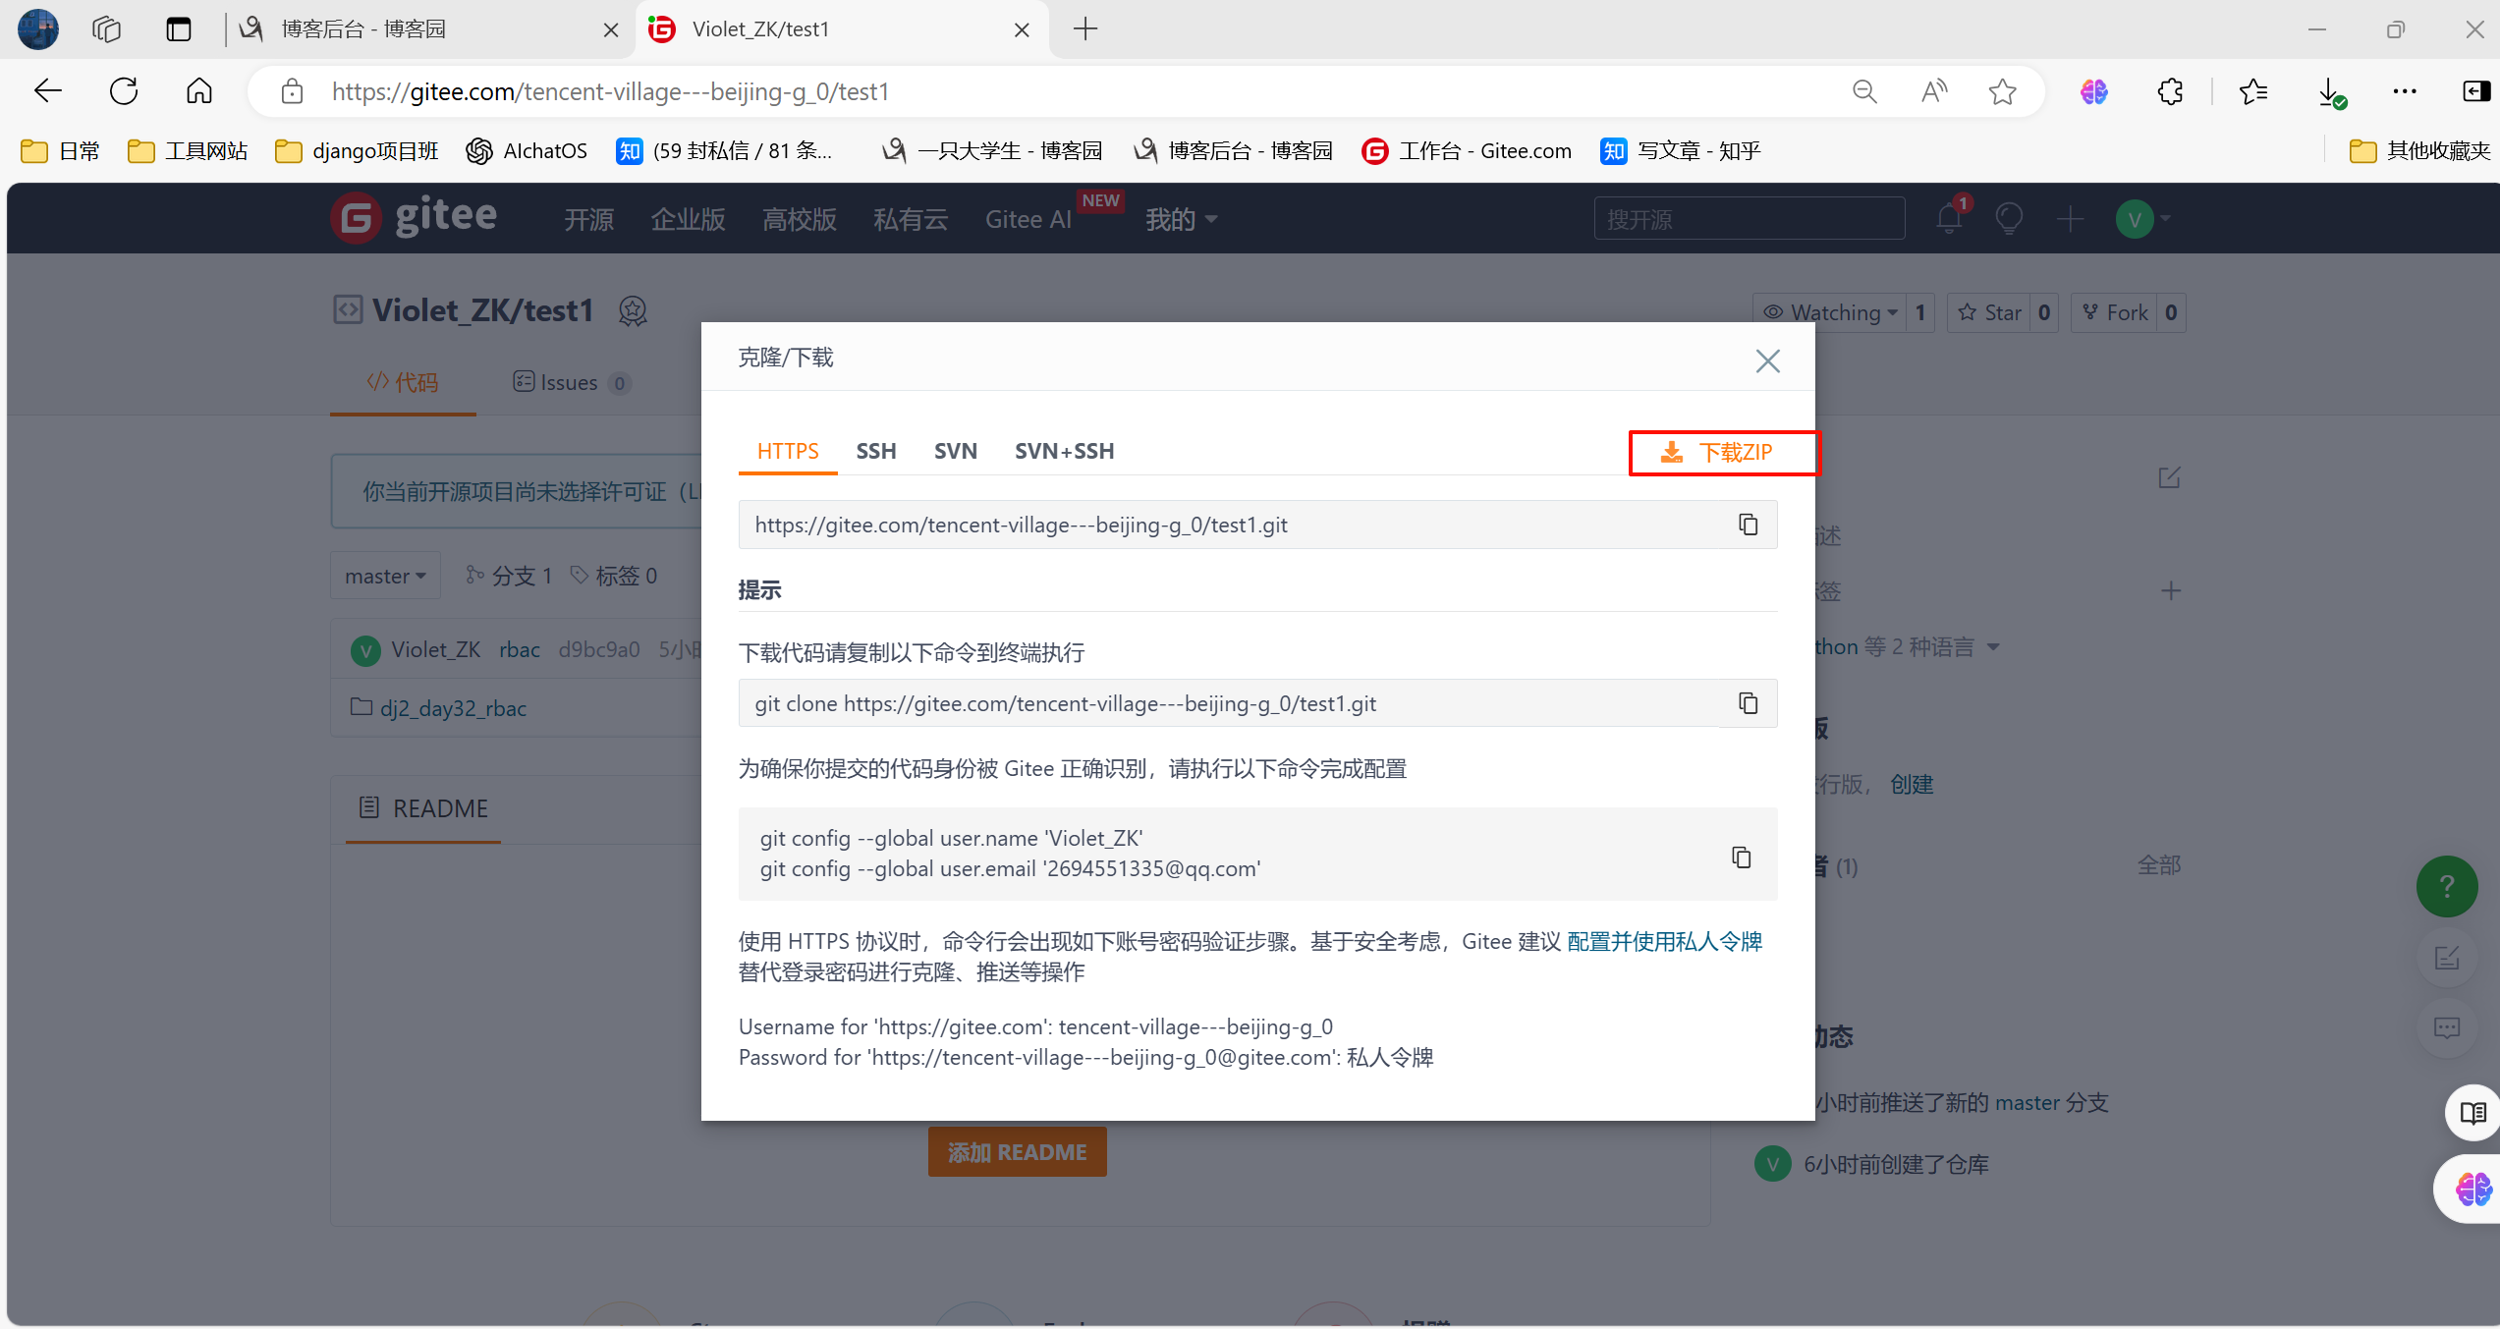Click 创建 release link
Screen dimensions: 2500x1329
[1912, 784]
